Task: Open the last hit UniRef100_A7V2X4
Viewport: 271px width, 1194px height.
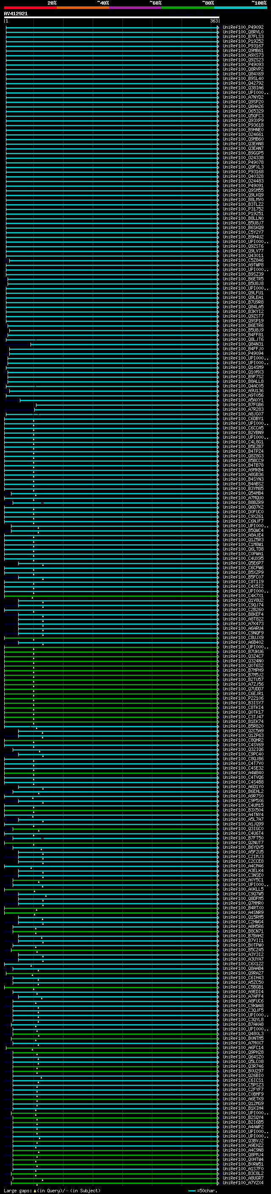Action: pyautogui.click(x=243, y=1183)
